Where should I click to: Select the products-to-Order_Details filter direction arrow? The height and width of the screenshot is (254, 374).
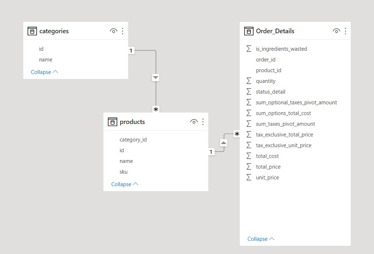[x=223, y=143]
